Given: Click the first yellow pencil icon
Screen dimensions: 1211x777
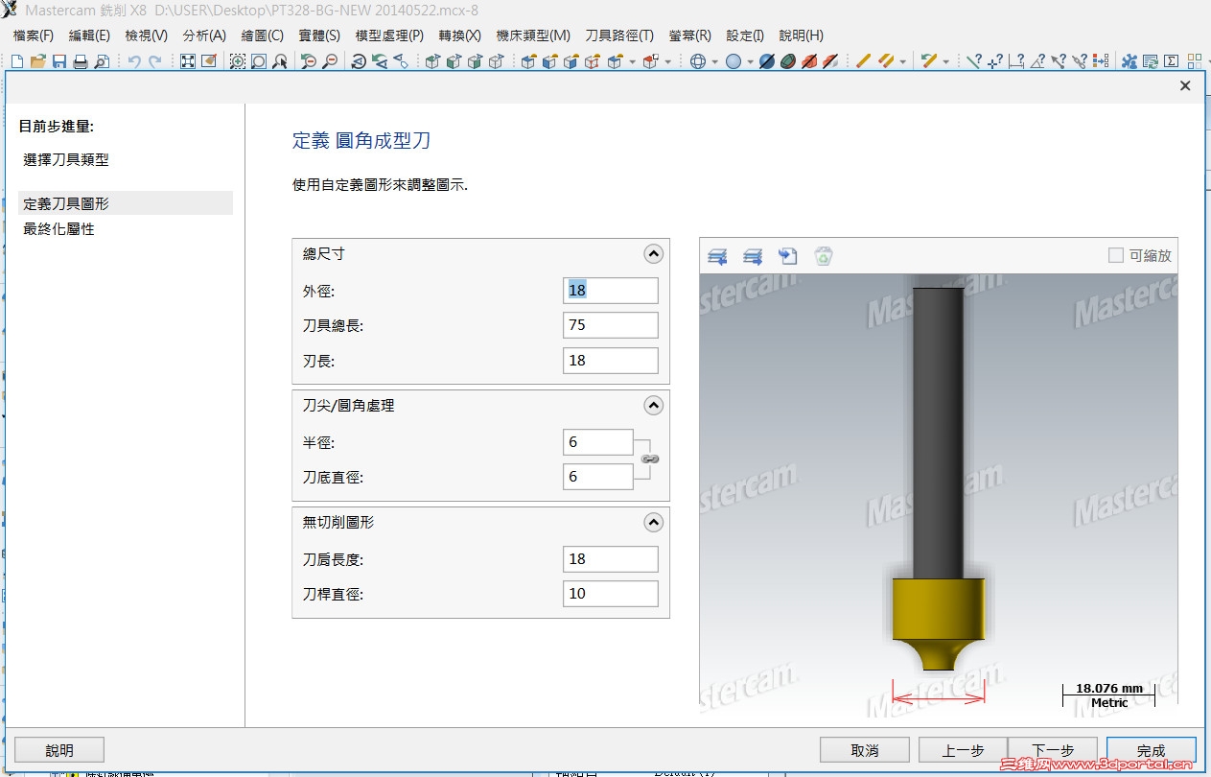Looking at the screenshot, I should point(863,61).
